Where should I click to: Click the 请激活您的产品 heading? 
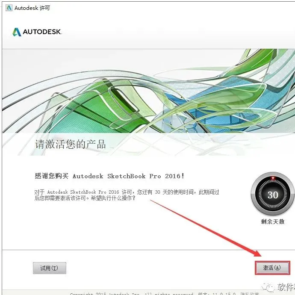70,145
